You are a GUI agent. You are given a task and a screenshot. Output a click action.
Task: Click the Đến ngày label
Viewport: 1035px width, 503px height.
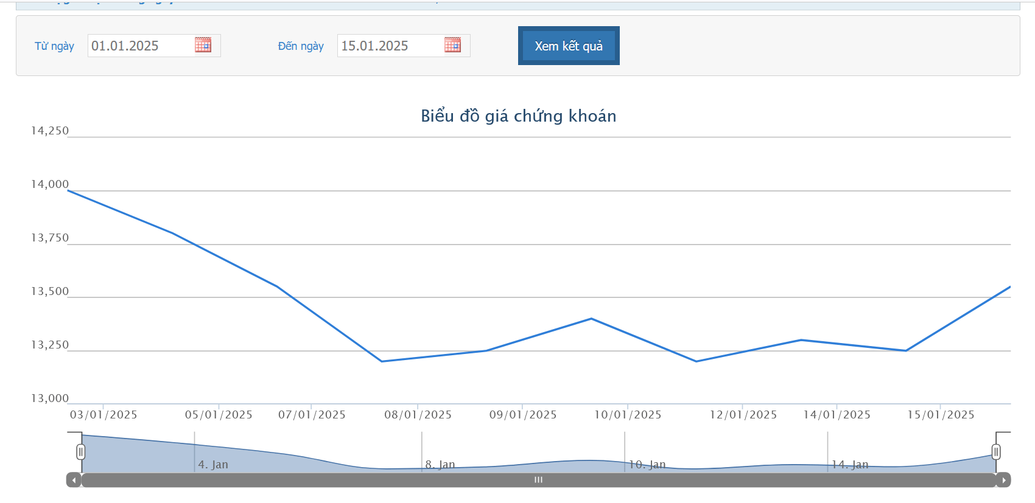pyautogui.click(x=301, y=46)
